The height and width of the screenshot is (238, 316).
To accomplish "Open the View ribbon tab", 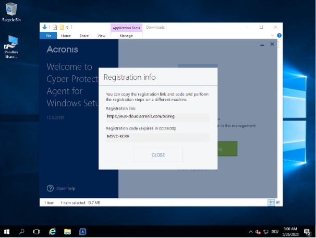I will (x=101, y=35).
